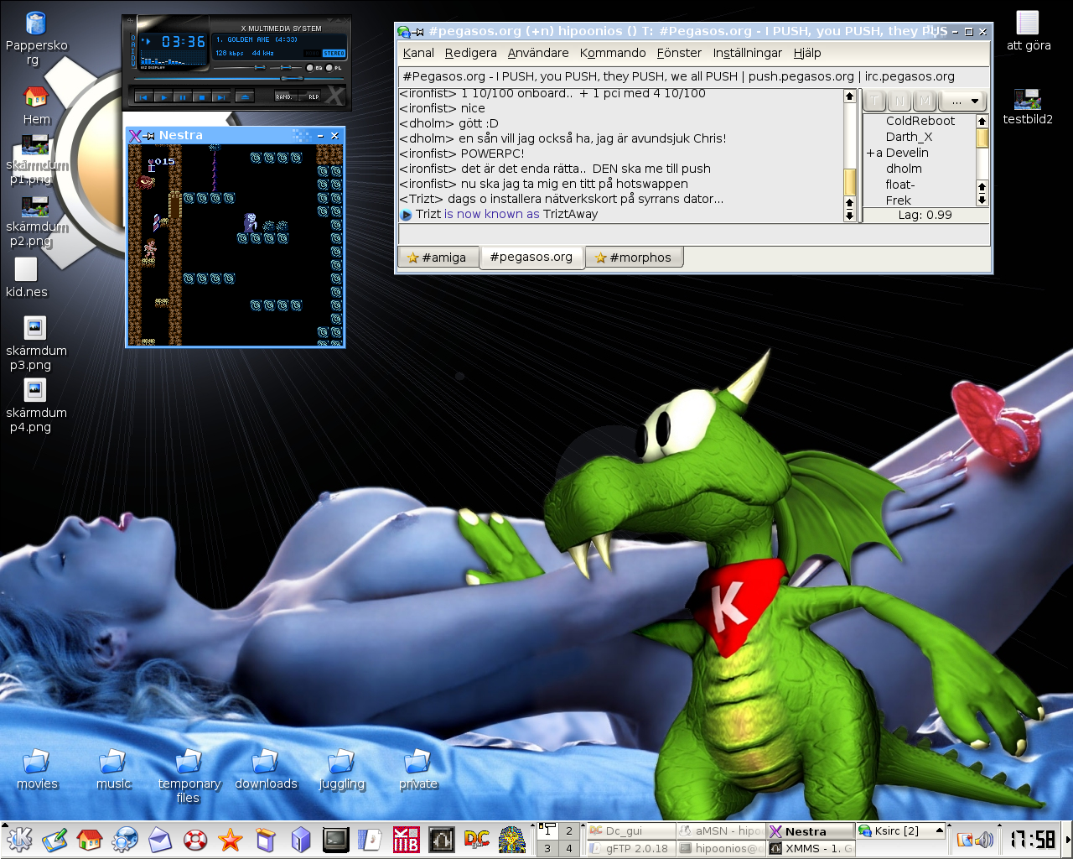This screenshot has width=1073, height=859.
Task: Stop playback in XMMS
Action: coord(202,97)
